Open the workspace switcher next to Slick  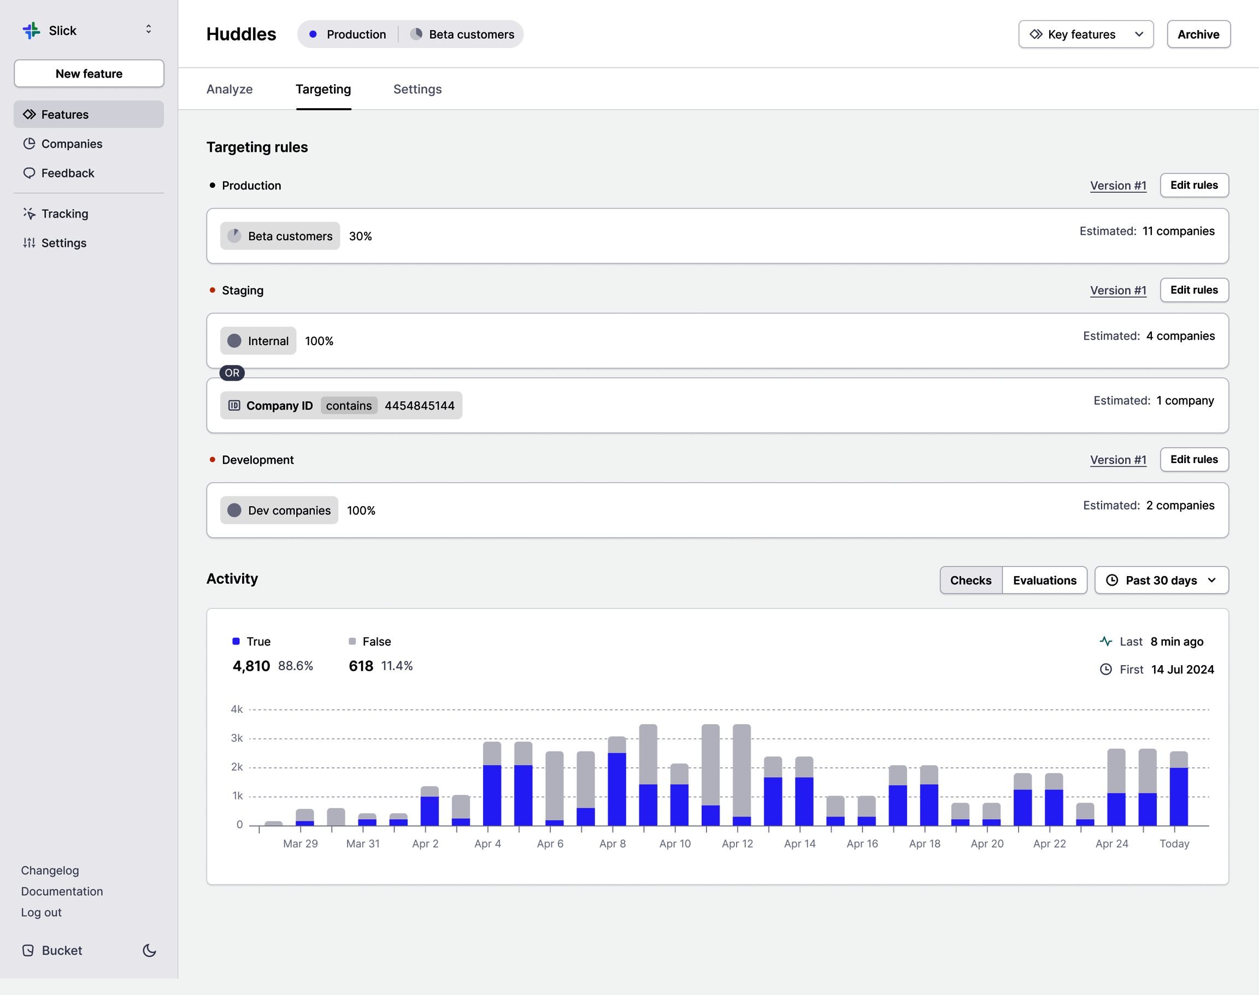(x=149, y=29)
